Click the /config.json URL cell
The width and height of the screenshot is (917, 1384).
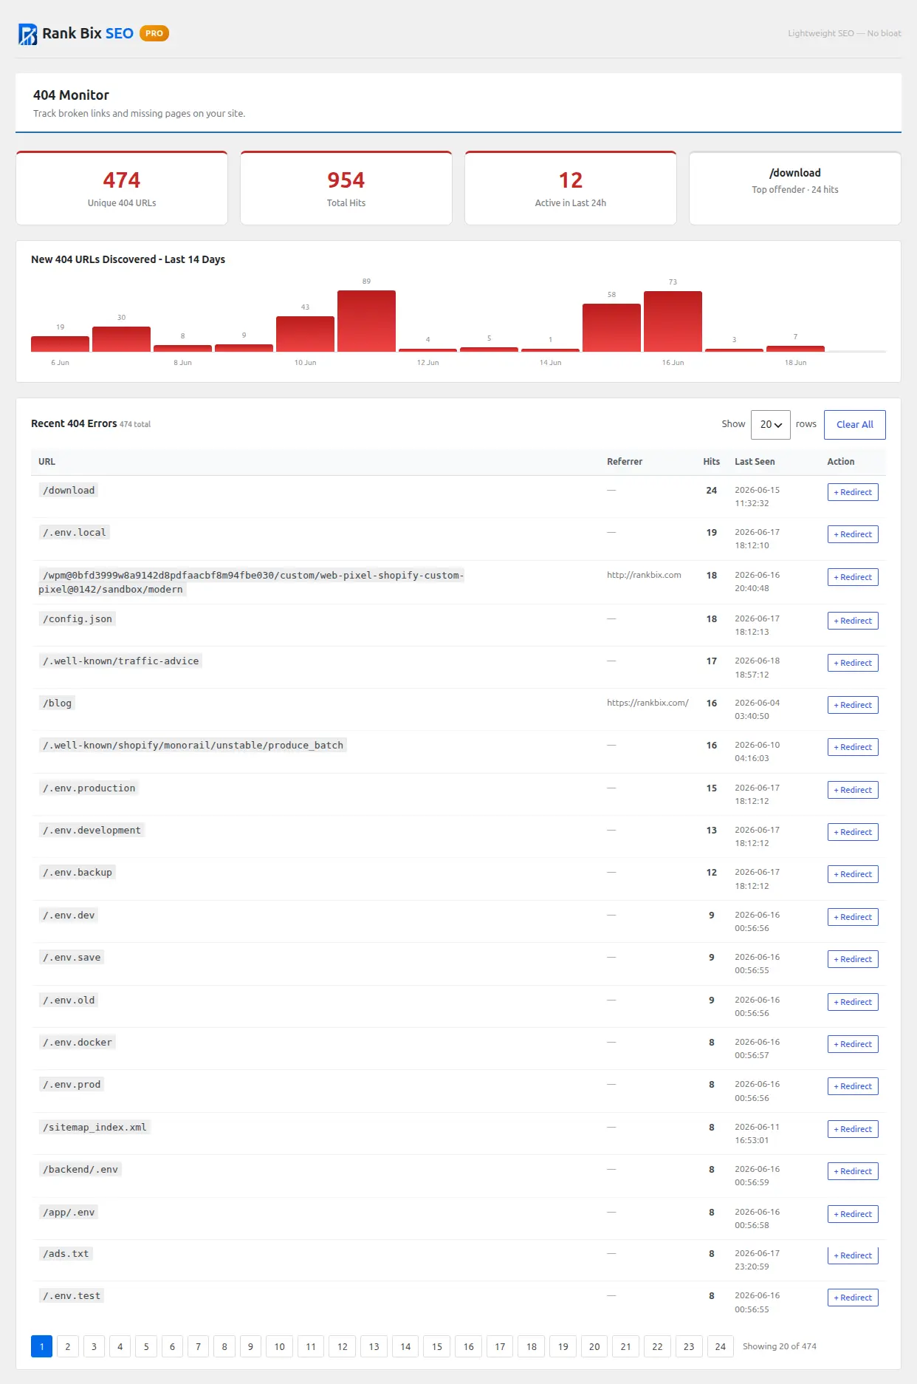(x=78, y=619)
